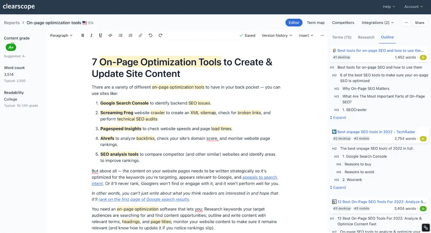Click the B- grade badge for 2,754 words result
The height and width of the screenshot is (233, 431).
(x=423, y=139)
